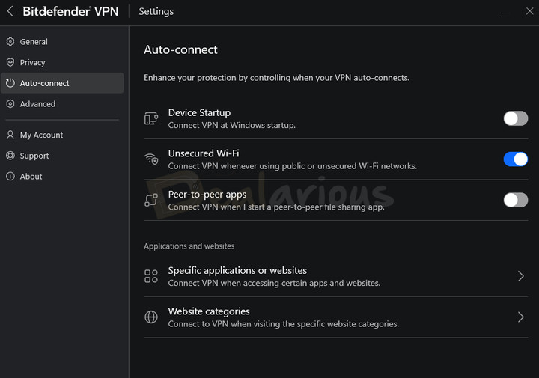The height and width of the screenshot is (378, 539).
Task: Click the Device Startup title text
Action: click(199, 113)
